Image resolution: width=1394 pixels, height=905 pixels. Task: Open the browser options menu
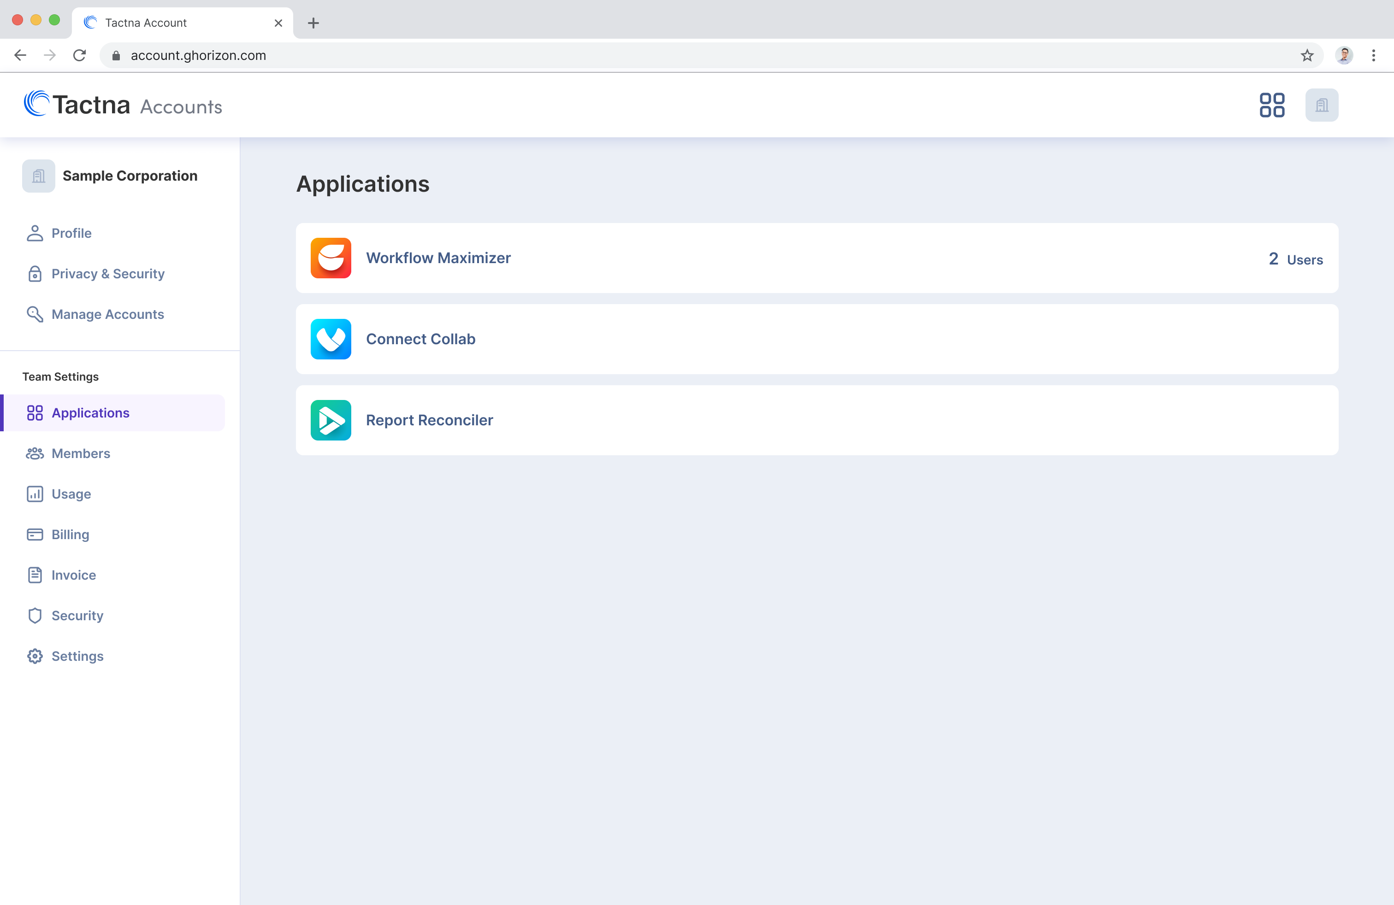click(1374, 55)
